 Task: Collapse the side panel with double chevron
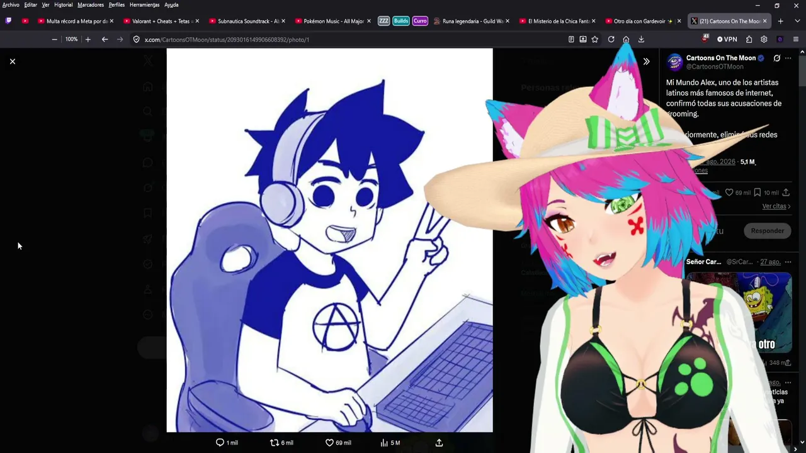(x=646, y=61)
